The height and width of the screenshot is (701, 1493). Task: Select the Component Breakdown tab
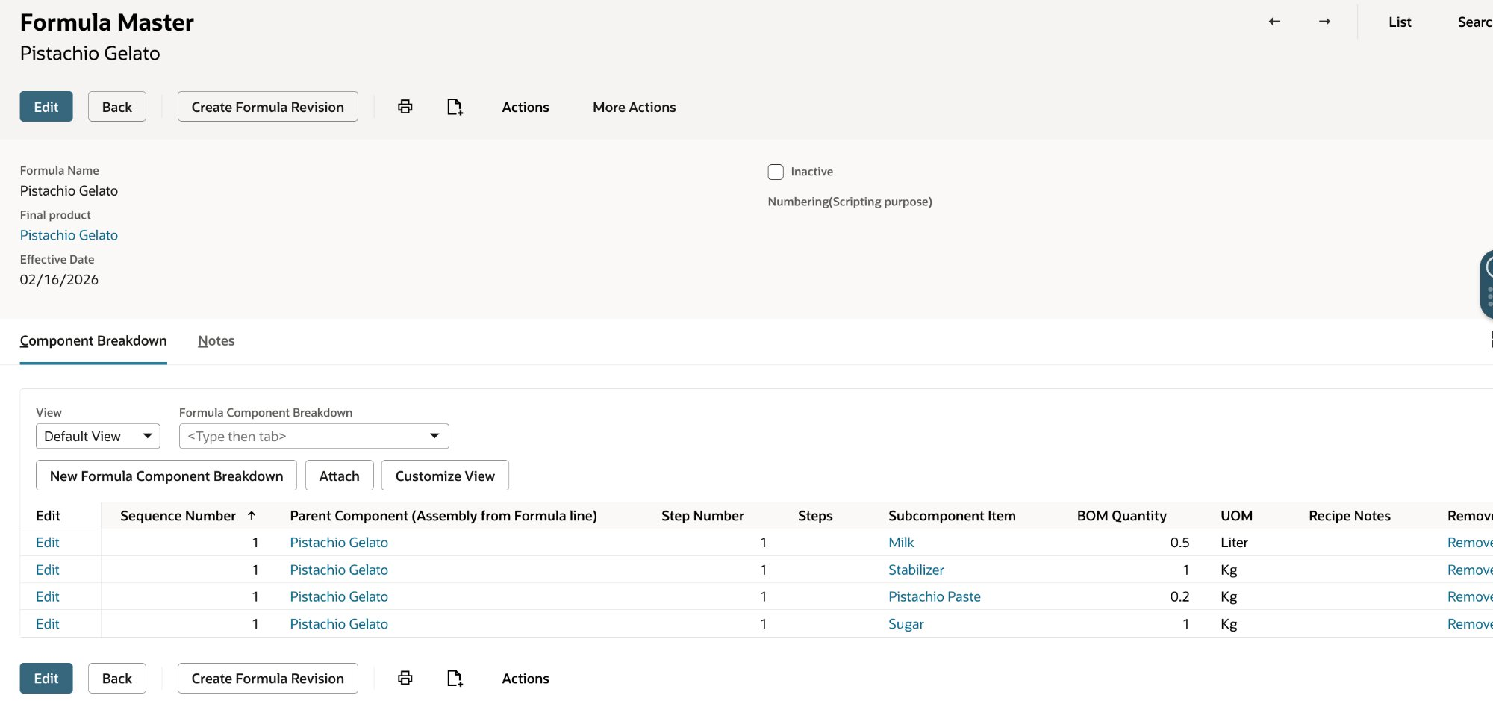pyautogui.click(x=93, y=340)
